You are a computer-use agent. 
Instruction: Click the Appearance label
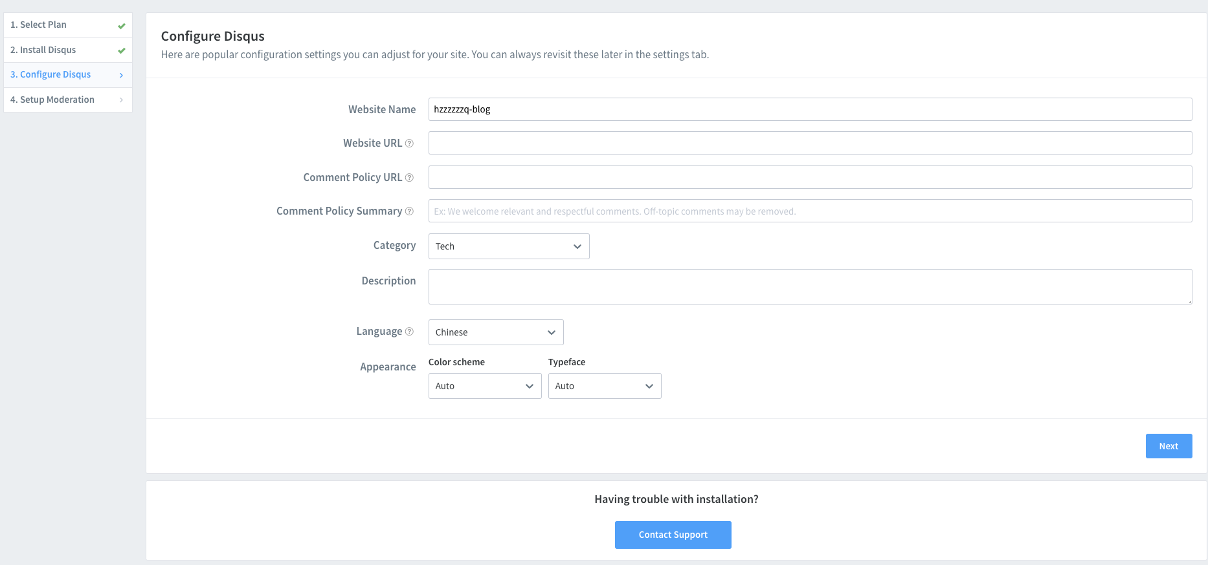point(388,367)
